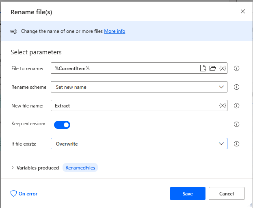
Task: Show info for New file name
Action: click(237, 106)
